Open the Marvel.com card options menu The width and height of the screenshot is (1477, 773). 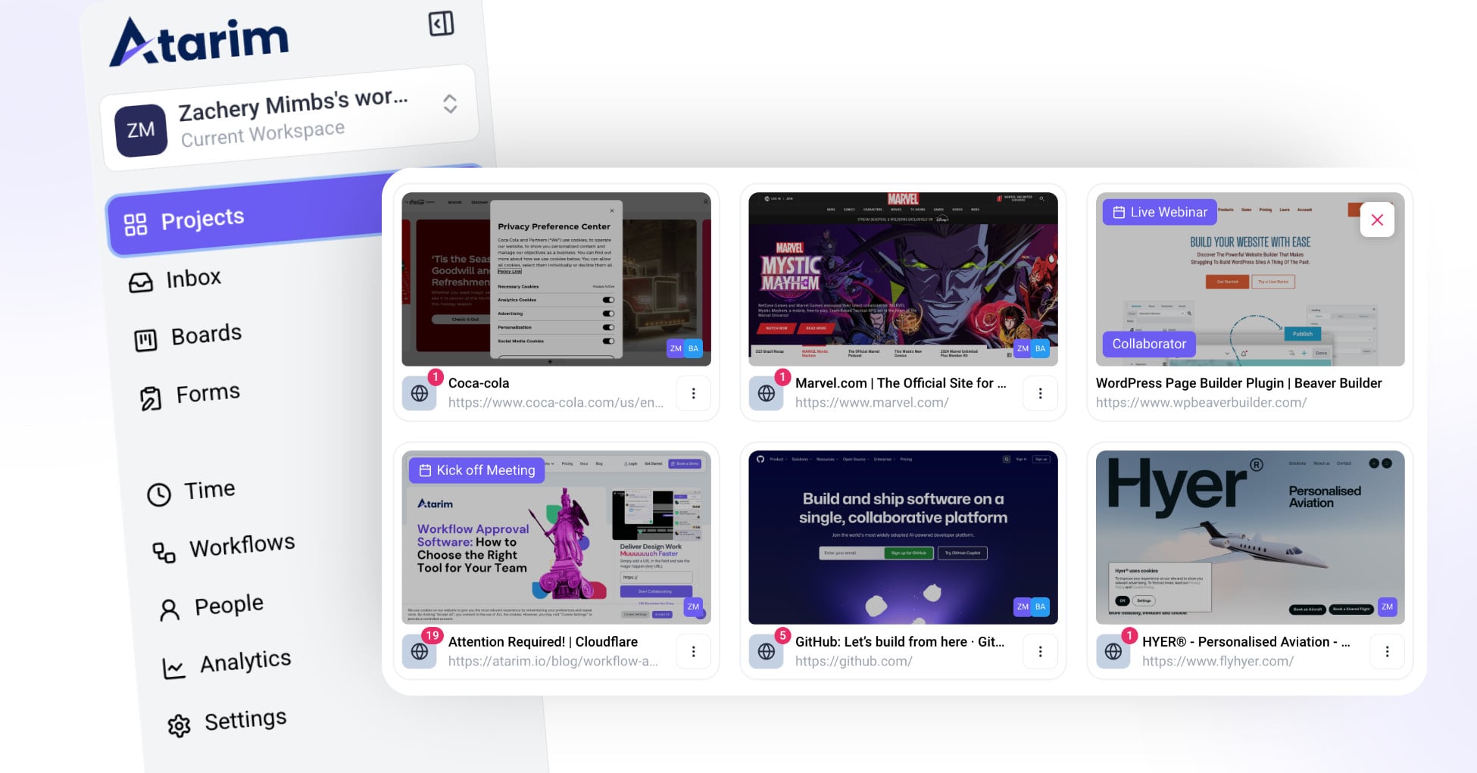point(1040,393)
